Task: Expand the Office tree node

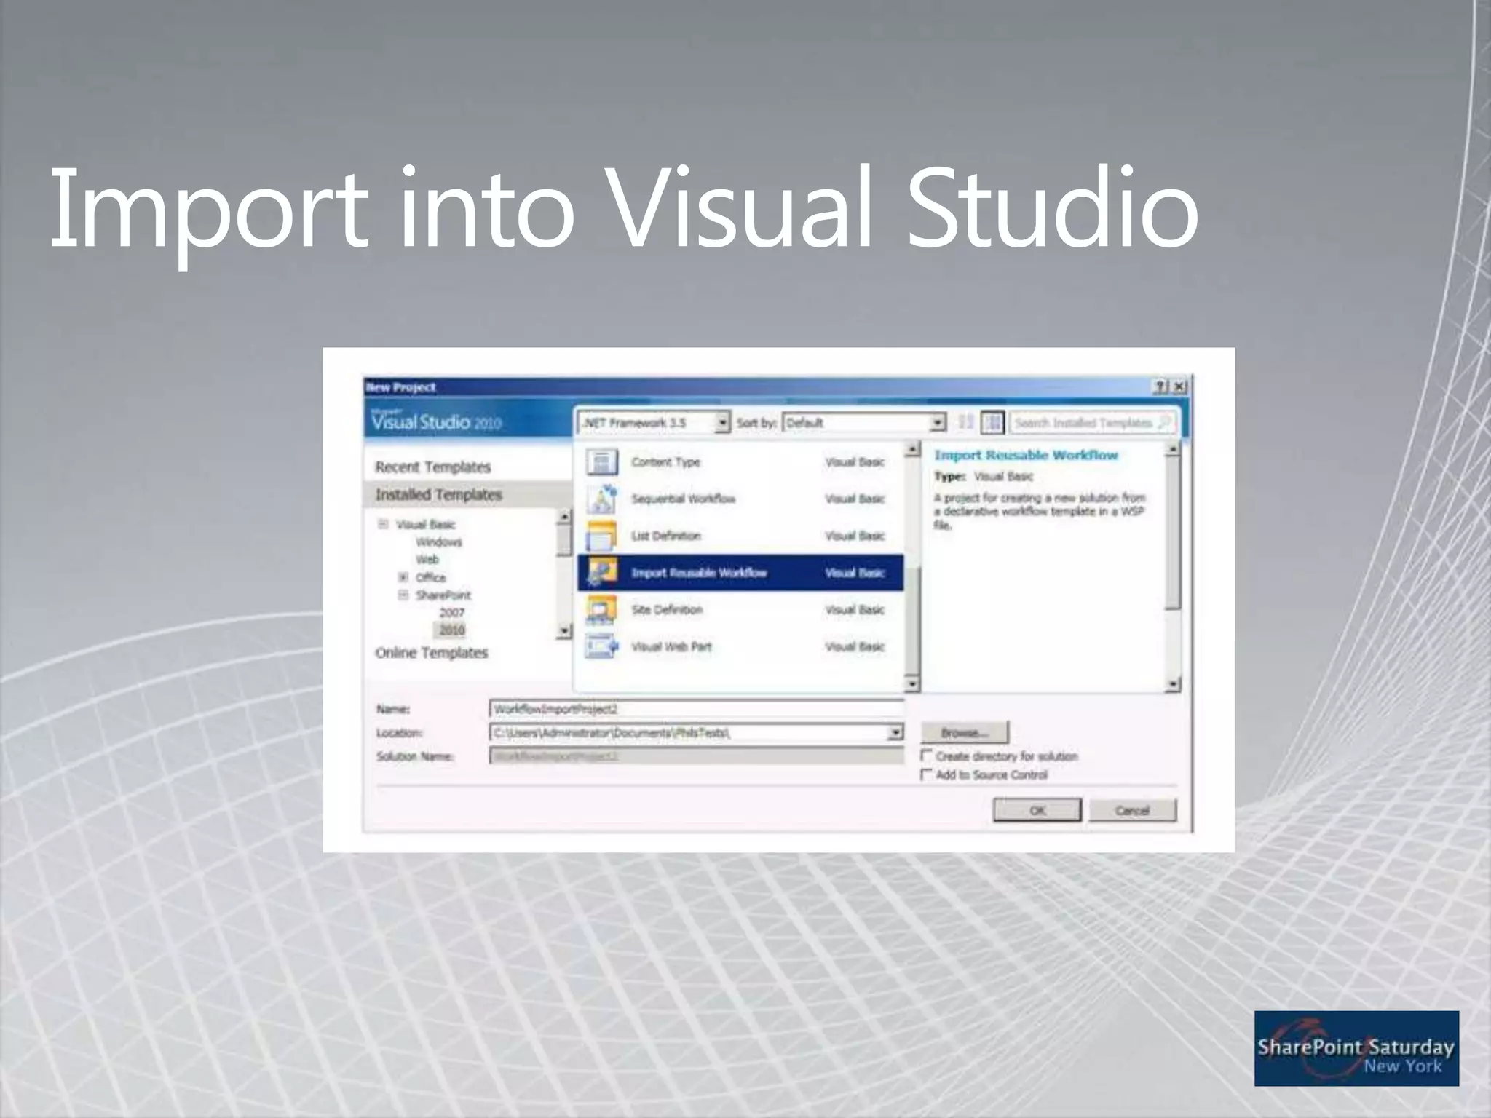Action: [403, 577]
